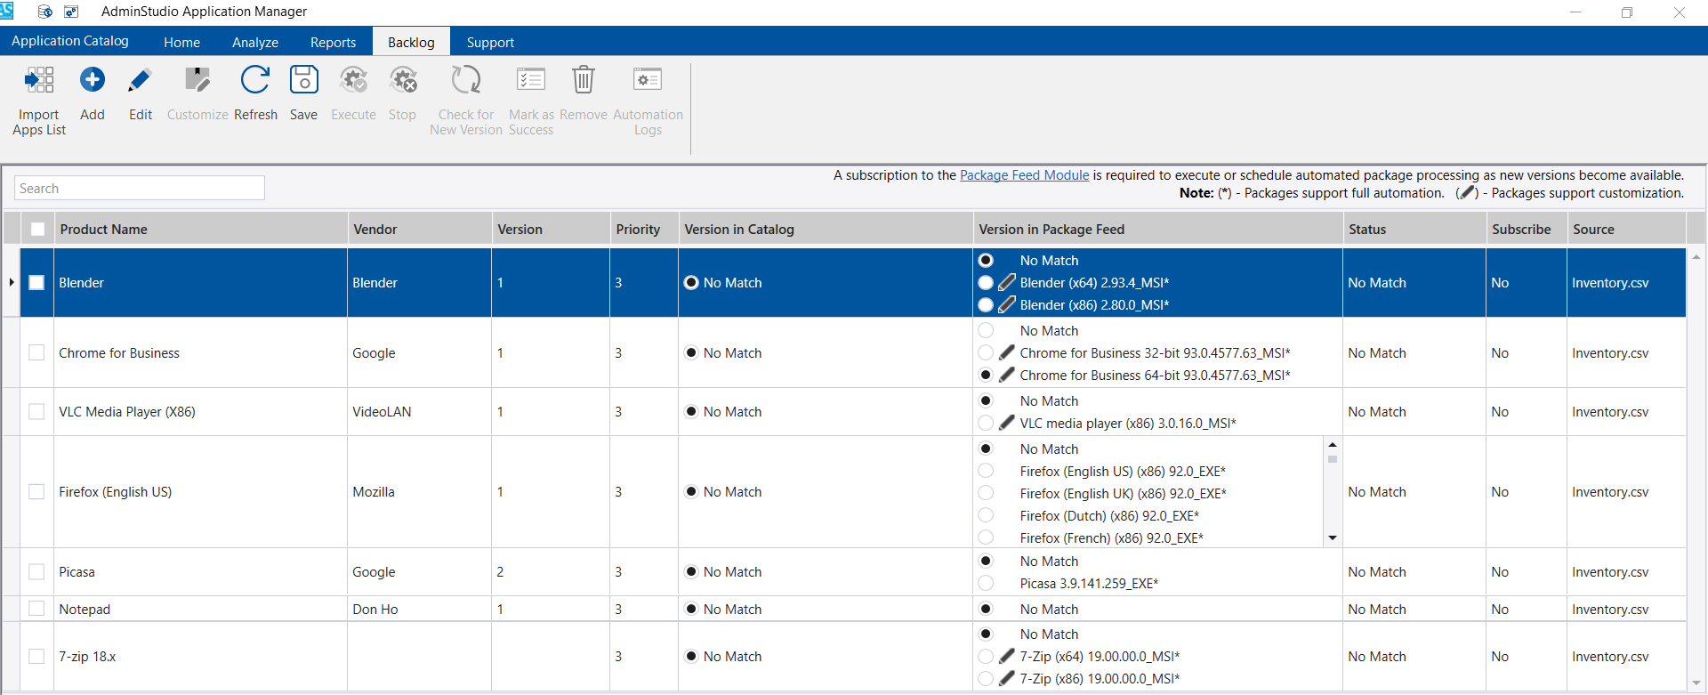Expand the Blender row indicator arrow

(x=12, y=283)
